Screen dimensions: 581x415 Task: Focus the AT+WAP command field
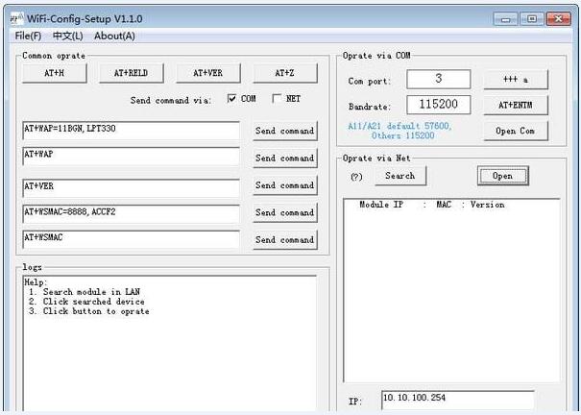[x=131, y=157]
